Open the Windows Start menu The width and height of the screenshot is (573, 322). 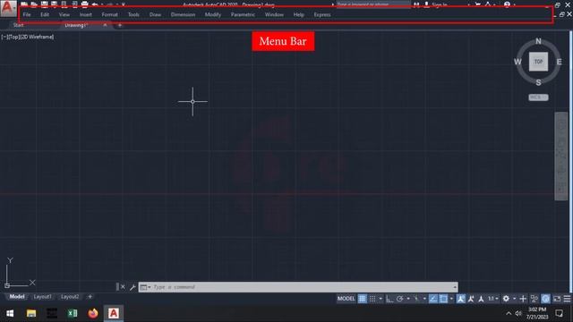pos(10,313)
